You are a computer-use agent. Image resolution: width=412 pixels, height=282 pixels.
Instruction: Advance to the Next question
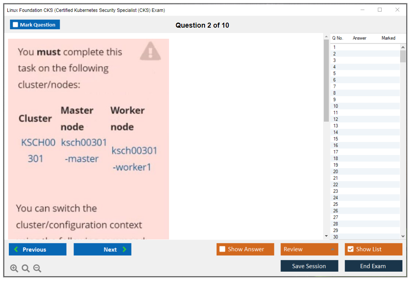102,249
